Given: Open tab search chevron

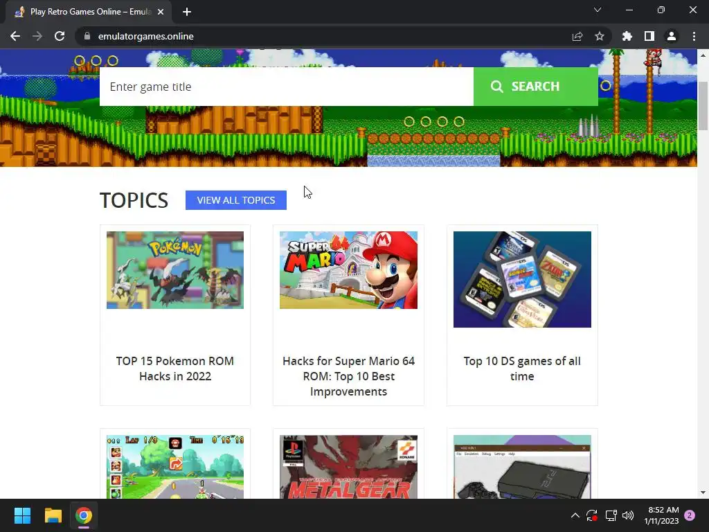Looking at the screenshot, I should point(598,10).
